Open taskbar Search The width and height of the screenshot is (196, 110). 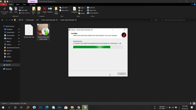9,107
